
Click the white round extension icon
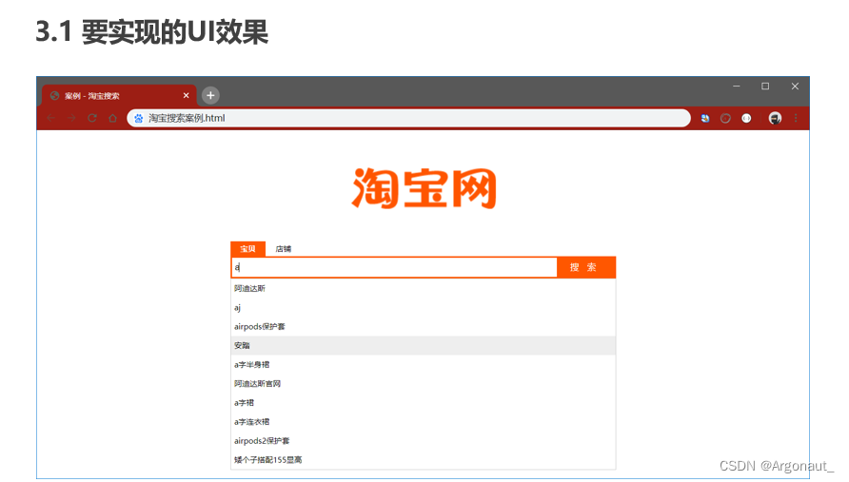point(746,118)
